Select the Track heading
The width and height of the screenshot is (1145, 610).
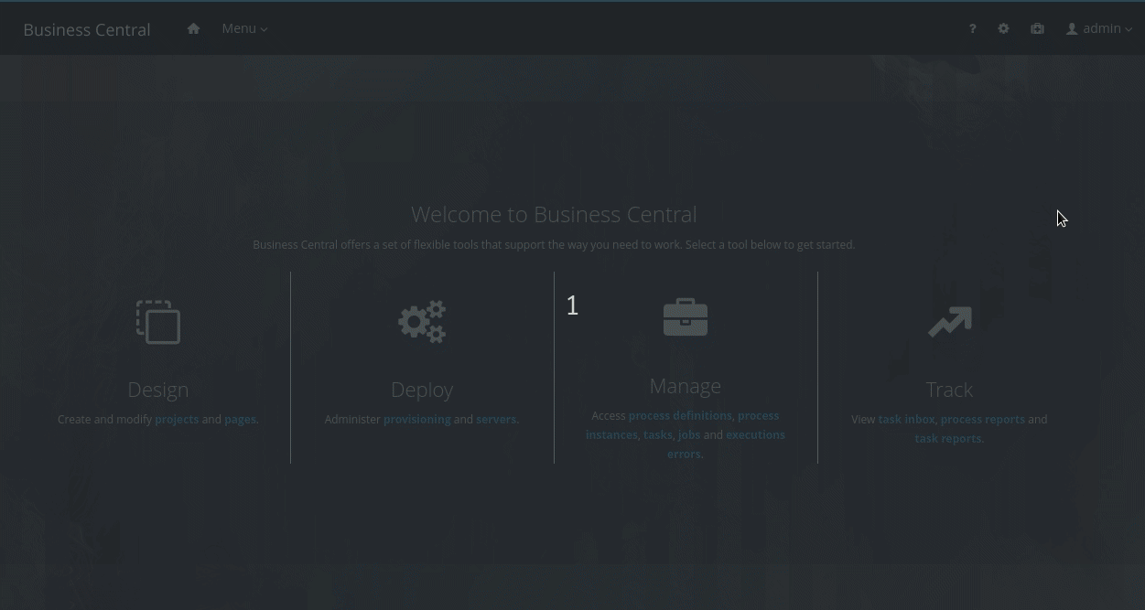click(949, 390)
